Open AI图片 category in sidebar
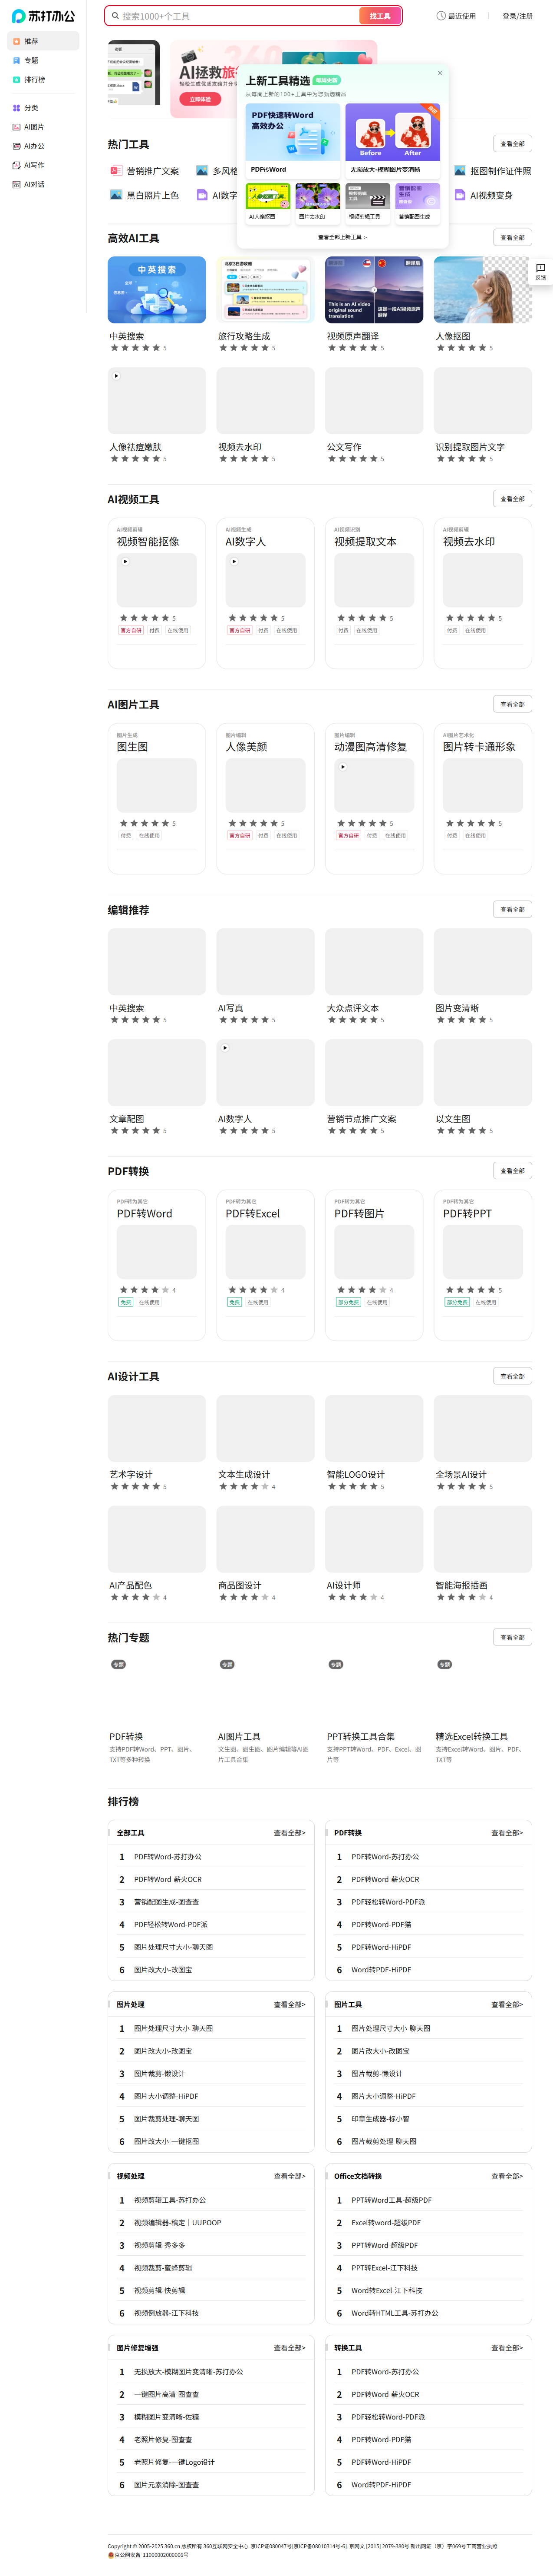The image size is (553, 2576). (34, 127)
